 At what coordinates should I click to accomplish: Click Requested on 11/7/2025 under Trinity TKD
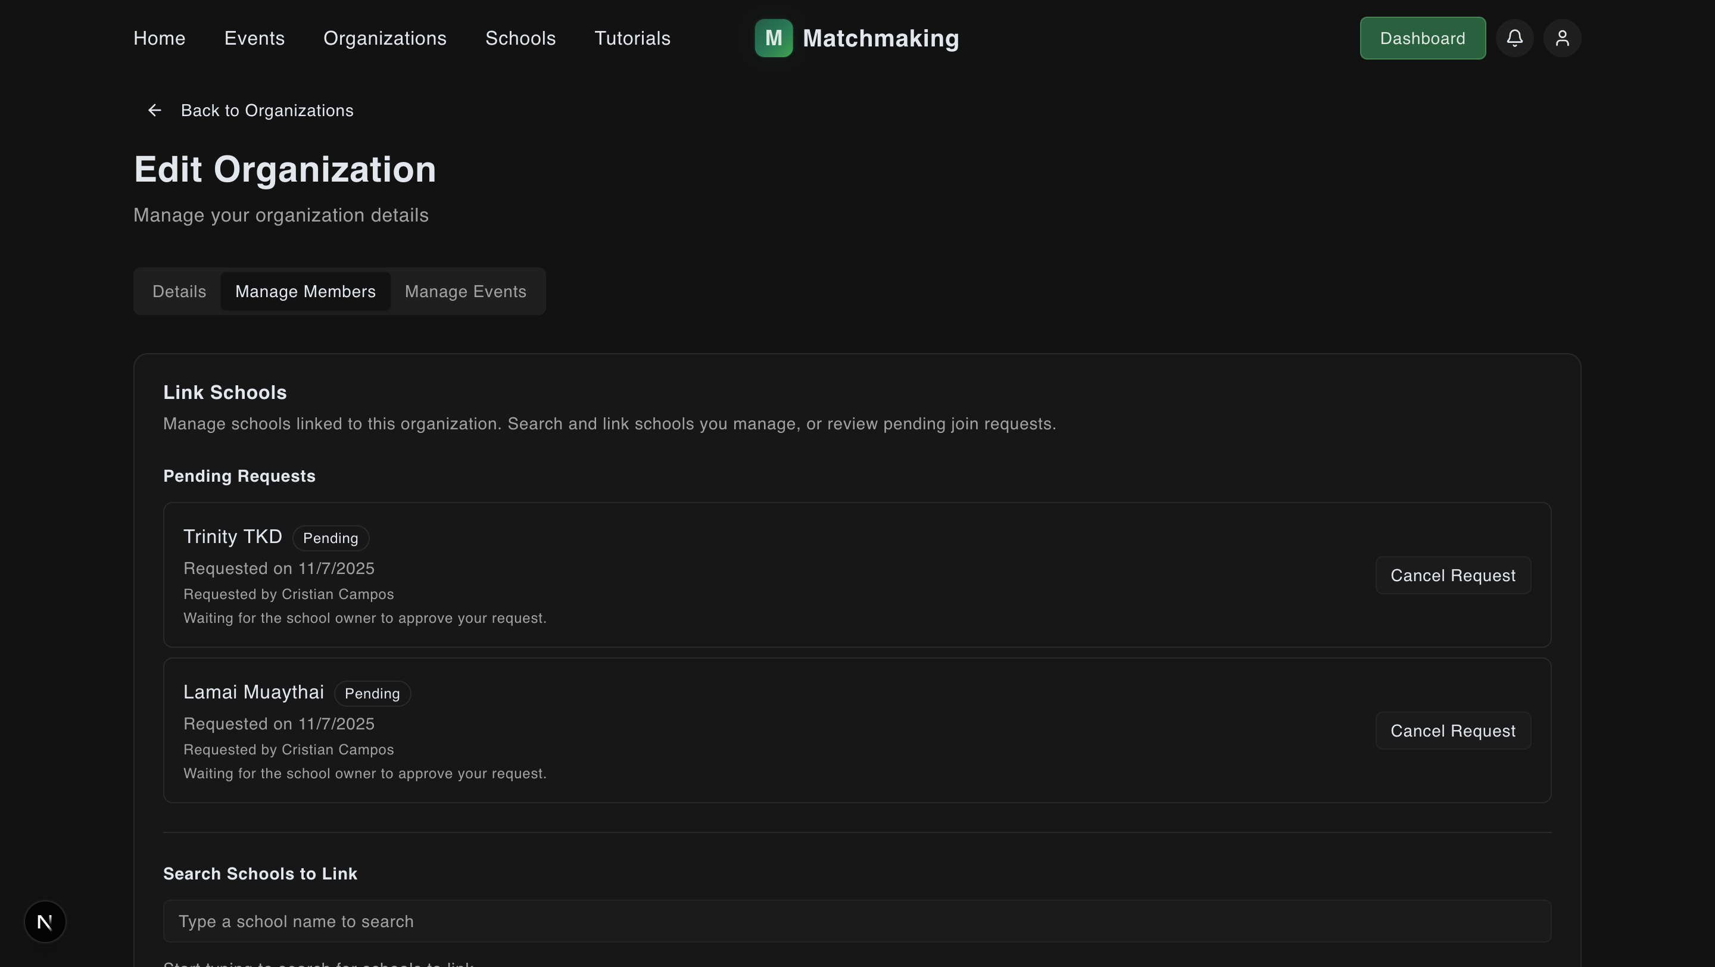pyautogui.click(x=279, y=569)
